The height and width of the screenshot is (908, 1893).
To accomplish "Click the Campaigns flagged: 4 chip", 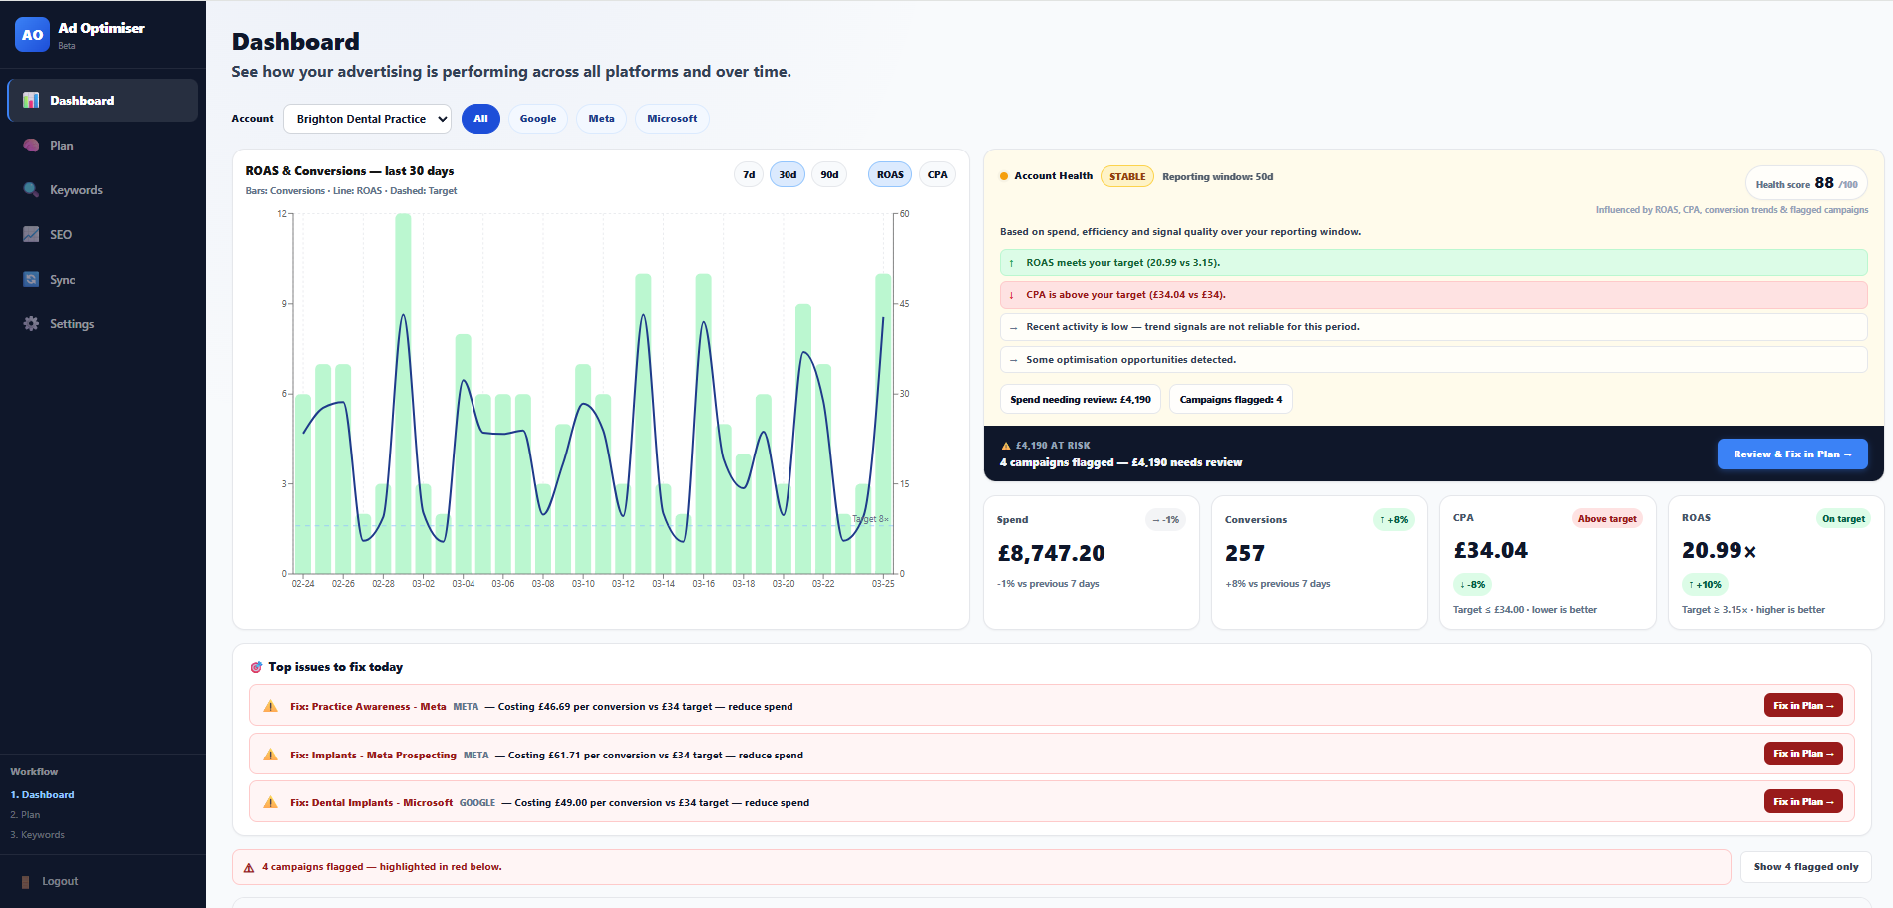I will point(1230,399).
